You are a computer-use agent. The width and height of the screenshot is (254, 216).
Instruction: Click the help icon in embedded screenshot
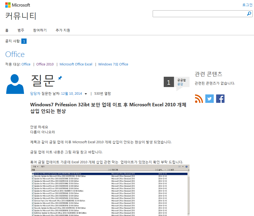tap(186, 166)
